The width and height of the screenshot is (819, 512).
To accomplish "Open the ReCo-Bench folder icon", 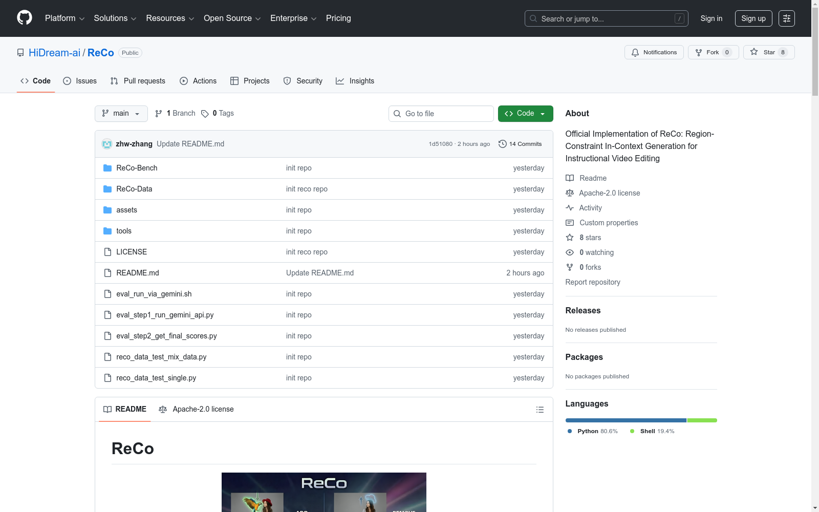I will point(107,168).
